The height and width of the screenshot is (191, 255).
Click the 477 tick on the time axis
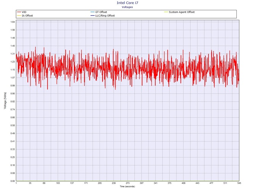[211, 183]
